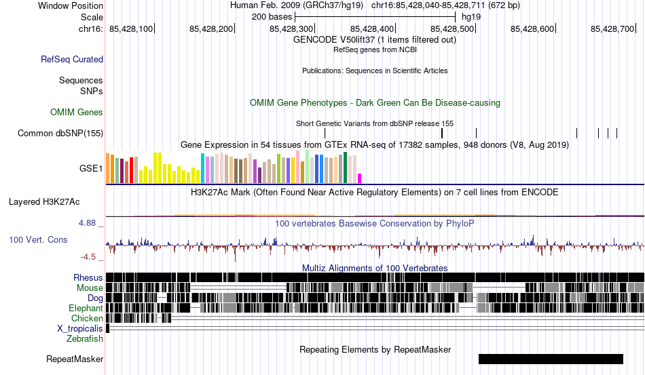
Task: Click the Sequences track label
Action: click(x=81, y=80)
